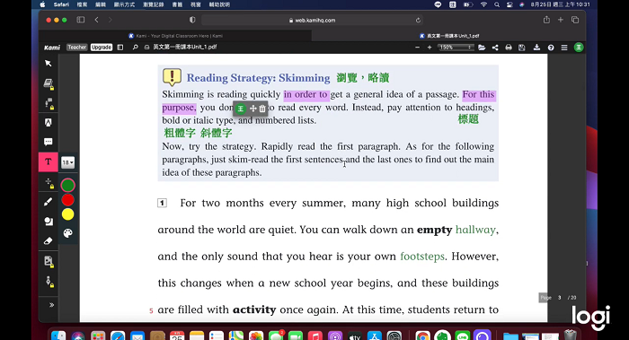Choose the Select cursor tool in Kami
Image resolution: width=629 pixels, height=340 pixels.
[49, 64]
